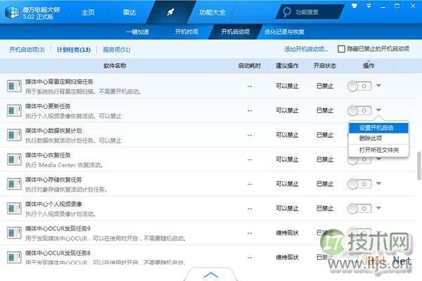Click the 媒体中心个人视频录像 program icon
The width and height of the screenshot is (422, 281).
pos(14,208)
